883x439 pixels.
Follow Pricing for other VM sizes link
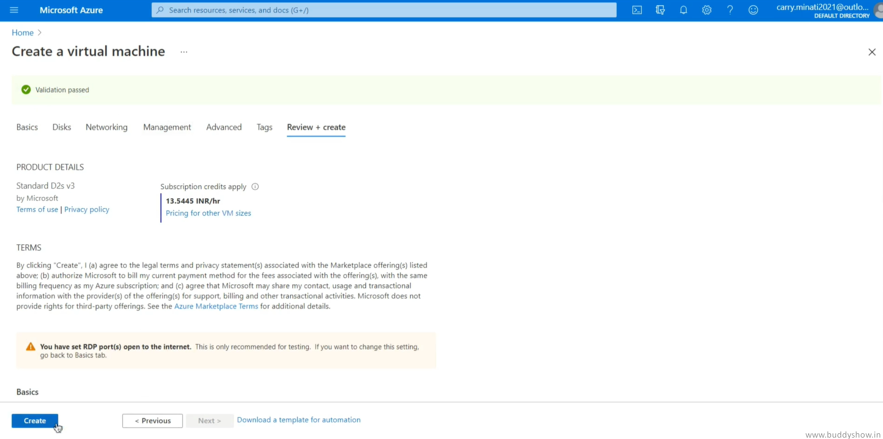click(x=208, y=213)
